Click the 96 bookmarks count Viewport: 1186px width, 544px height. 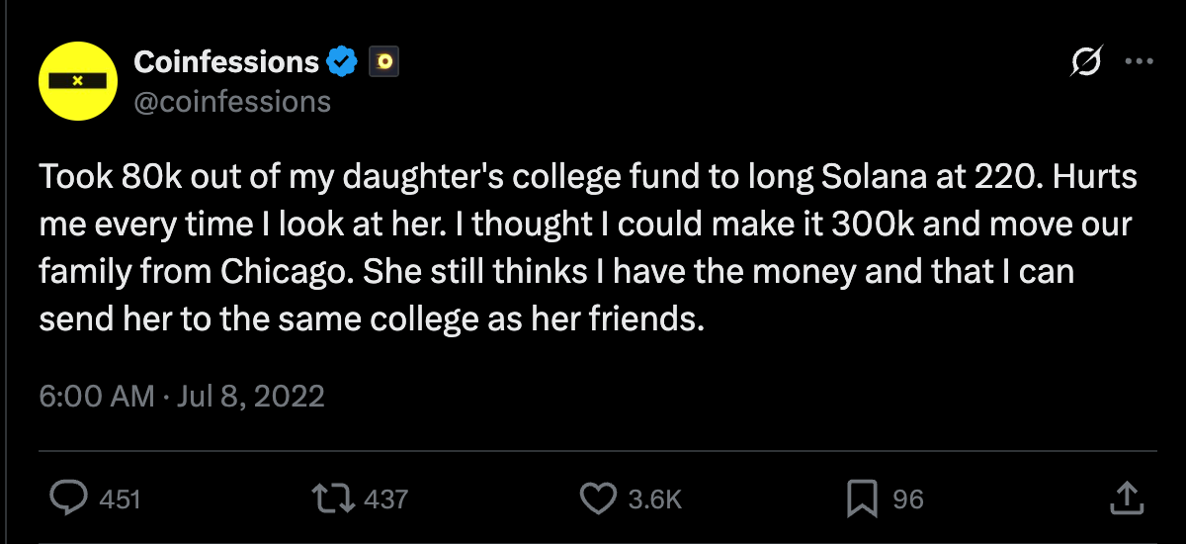(x=908, y=499)
